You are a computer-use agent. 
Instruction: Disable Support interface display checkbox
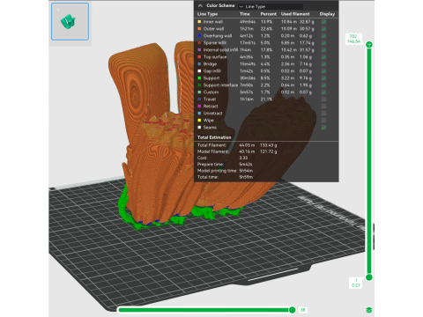[323, 85]
